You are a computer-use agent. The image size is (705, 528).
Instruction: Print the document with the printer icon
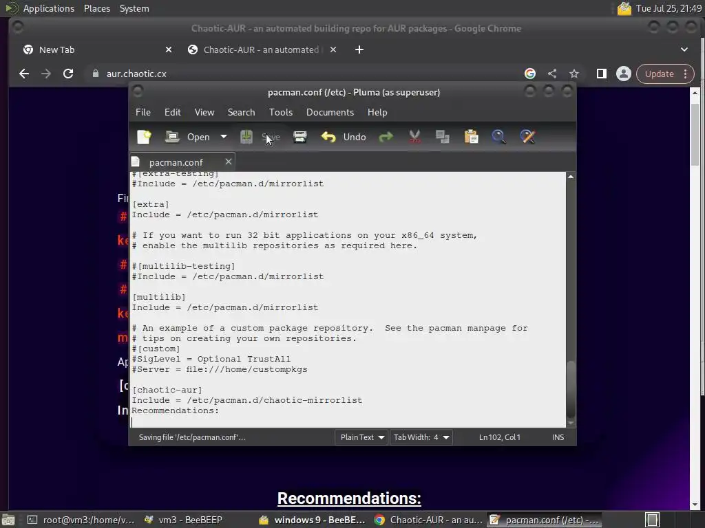tap(300, 137)
